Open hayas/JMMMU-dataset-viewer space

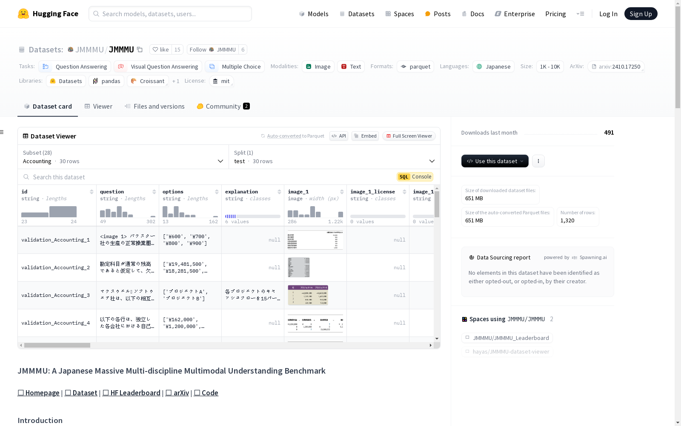pyautogui.click(x=507, y=351)
